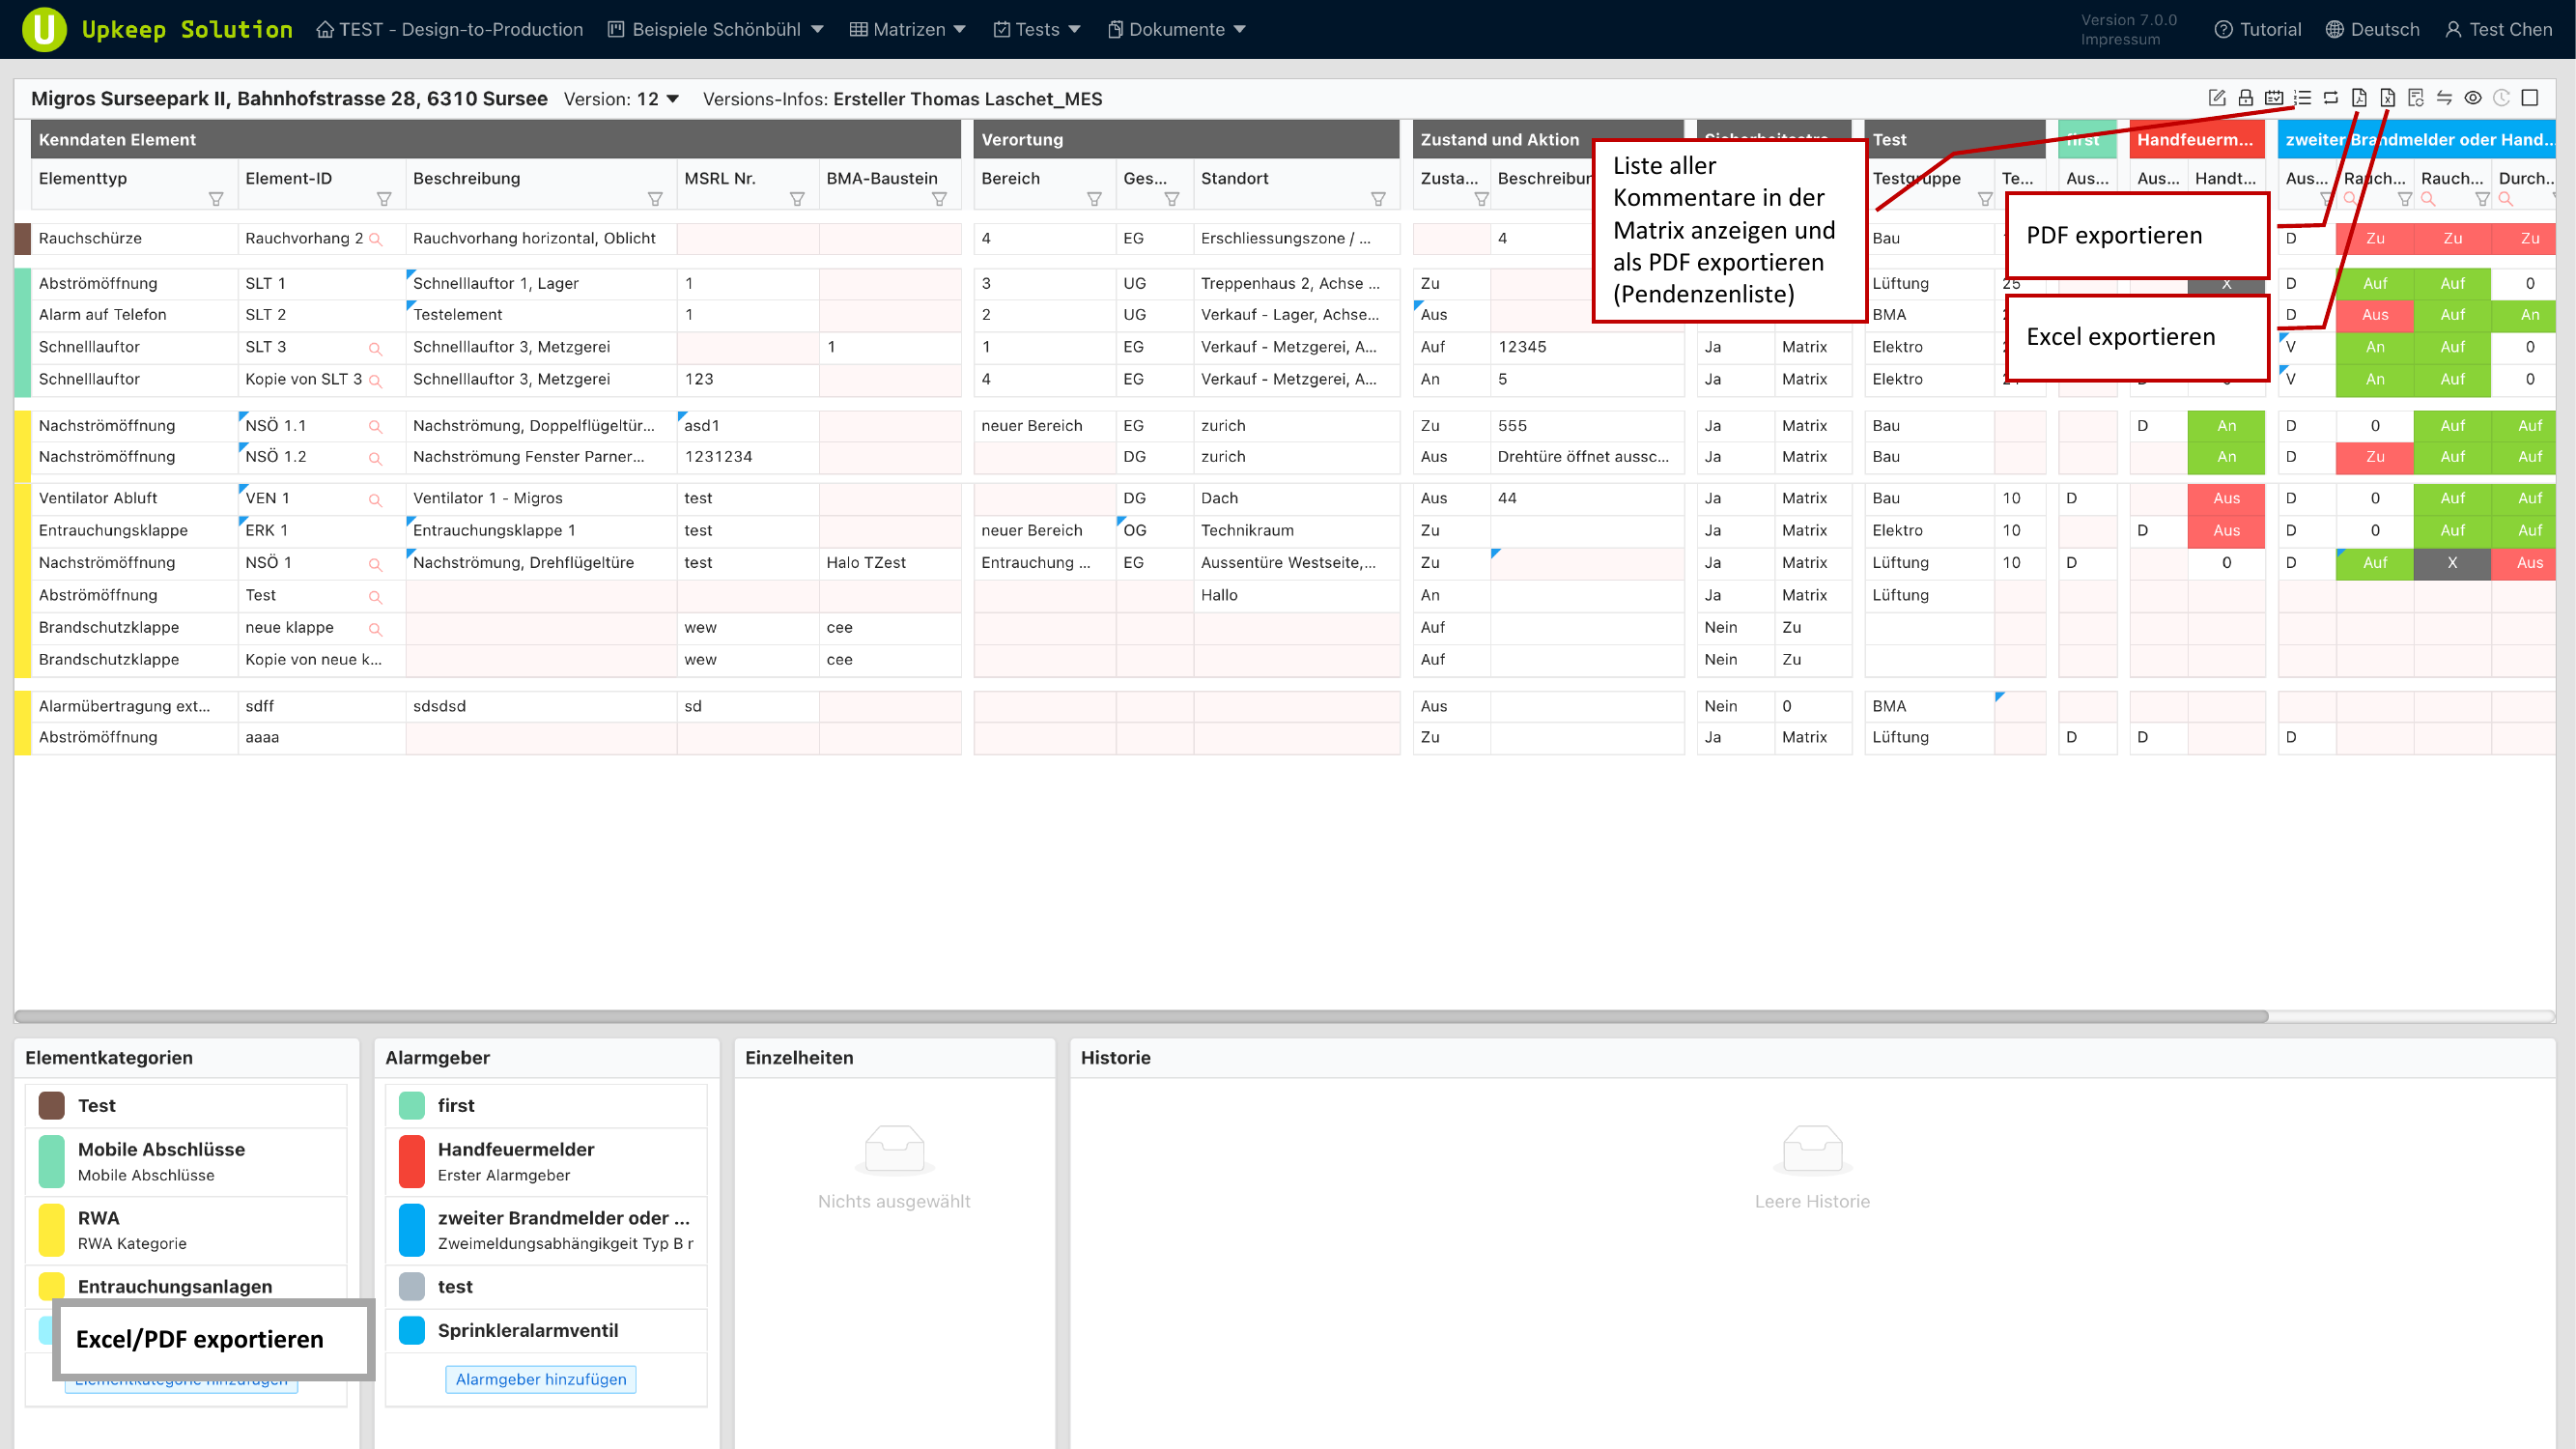The height and width of the screenshot is (1449, 2576).
Task: Toggle the filter on the Beschreibung column
Action: tap(656, 199)
